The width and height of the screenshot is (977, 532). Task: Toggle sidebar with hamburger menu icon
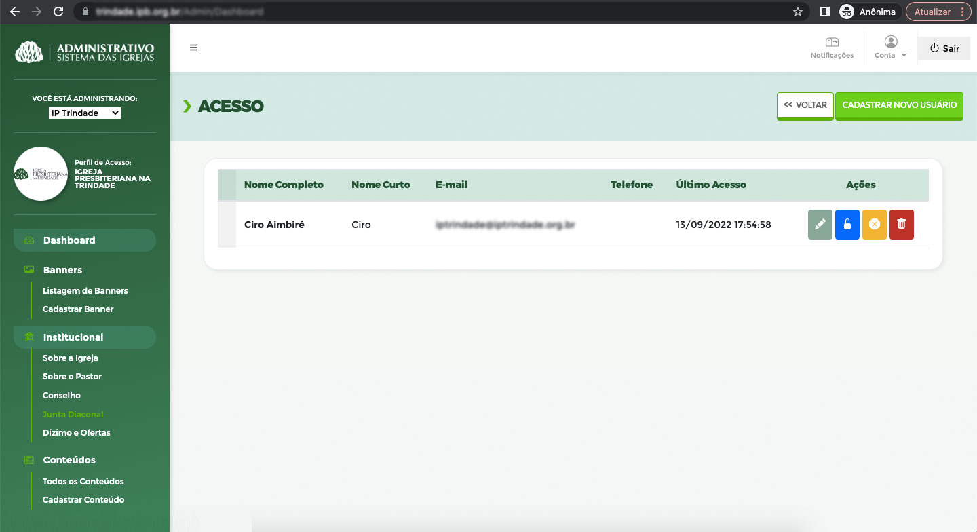point(193,47)
